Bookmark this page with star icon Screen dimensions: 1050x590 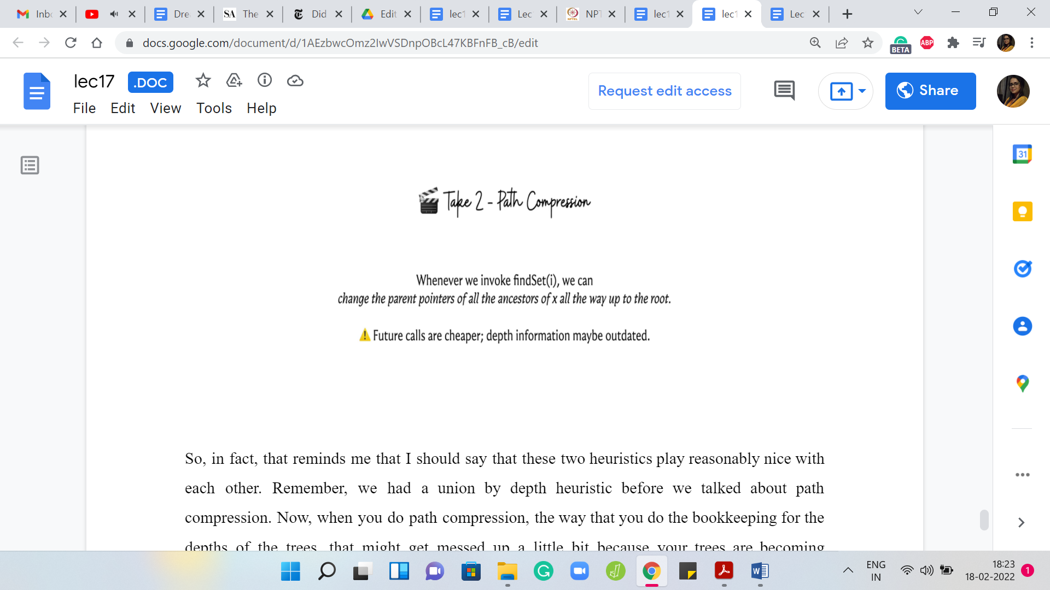pos(868,43)
